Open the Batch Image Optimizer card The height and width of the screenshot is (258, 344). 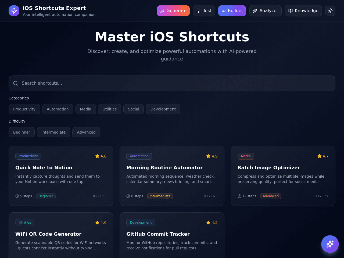click(x=283, y=176)
